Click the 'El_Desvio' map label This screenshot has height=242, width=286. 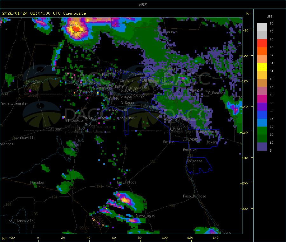point(74,121)
